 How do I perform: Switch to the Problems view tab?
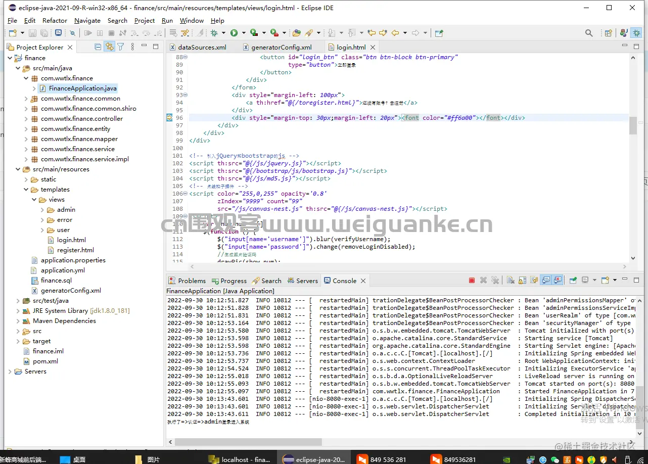pyautogui.click(x=187, y=281)
